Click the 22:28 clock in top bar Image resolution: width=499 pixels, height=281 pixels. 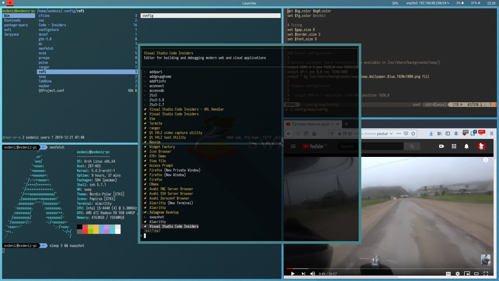492,3
